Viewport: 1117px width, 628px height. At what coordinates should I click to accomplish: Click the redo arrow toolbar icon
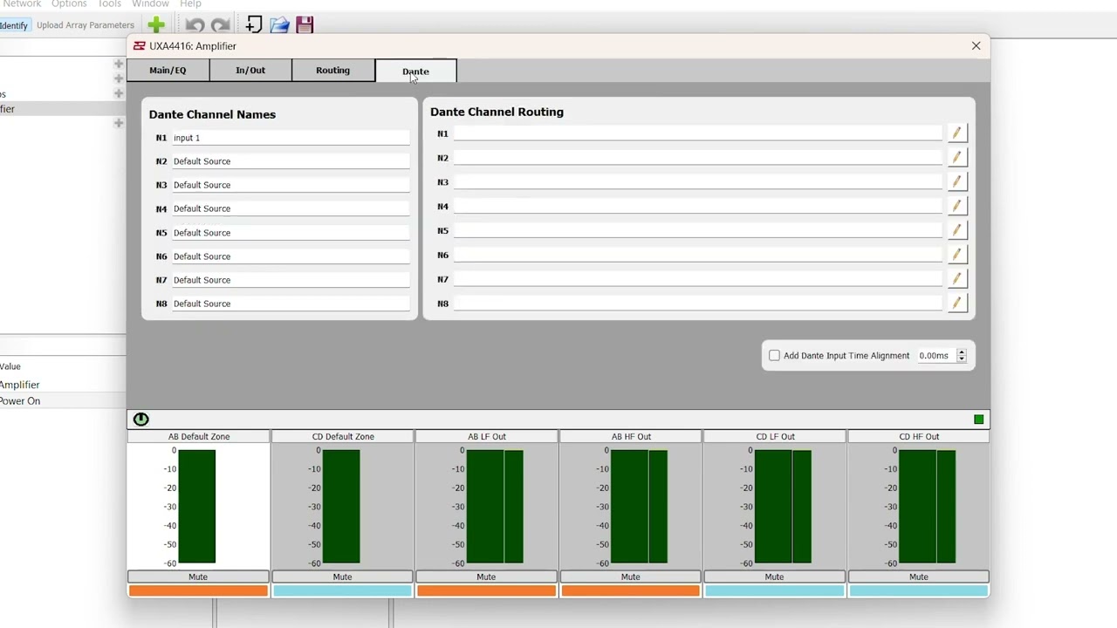pos(221,25)
